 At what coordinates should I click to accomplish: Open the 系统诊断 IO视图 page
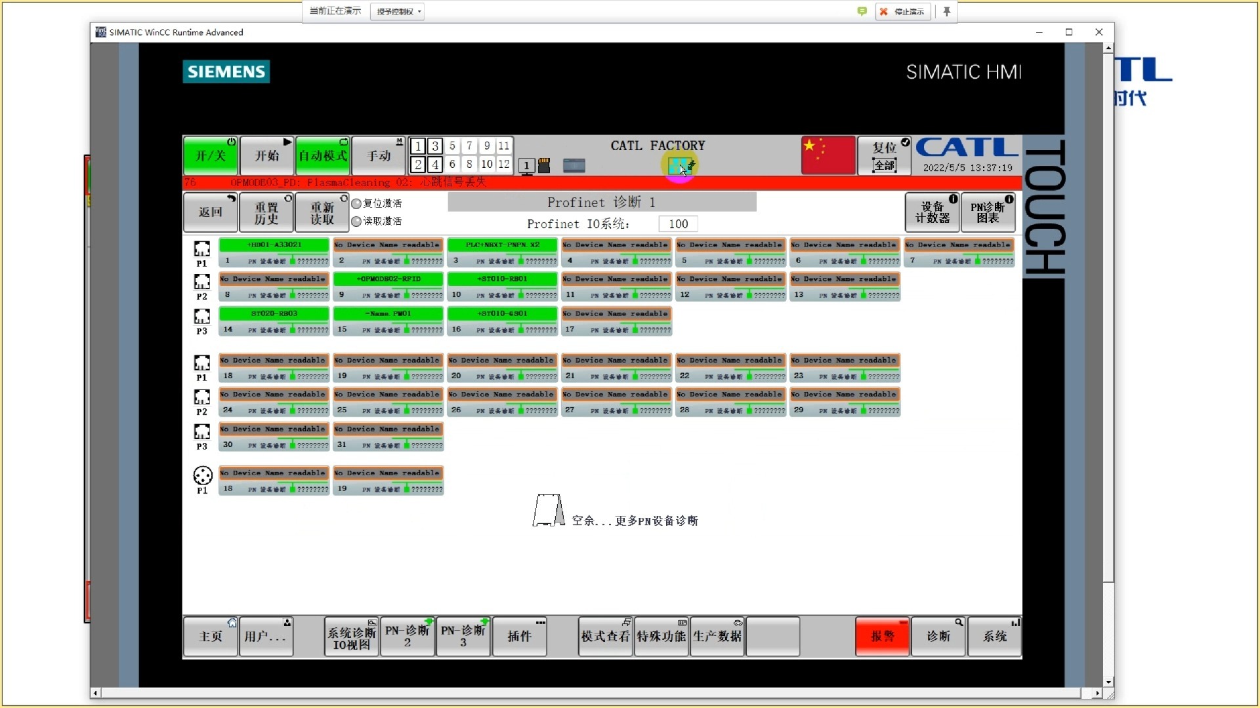pyautogui.click(x=351, y=637)
